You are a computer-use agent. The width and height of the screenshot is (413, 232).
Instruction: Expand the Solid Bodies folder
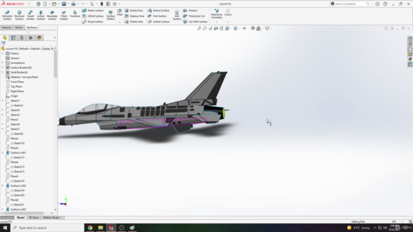[x=3, y=72]
